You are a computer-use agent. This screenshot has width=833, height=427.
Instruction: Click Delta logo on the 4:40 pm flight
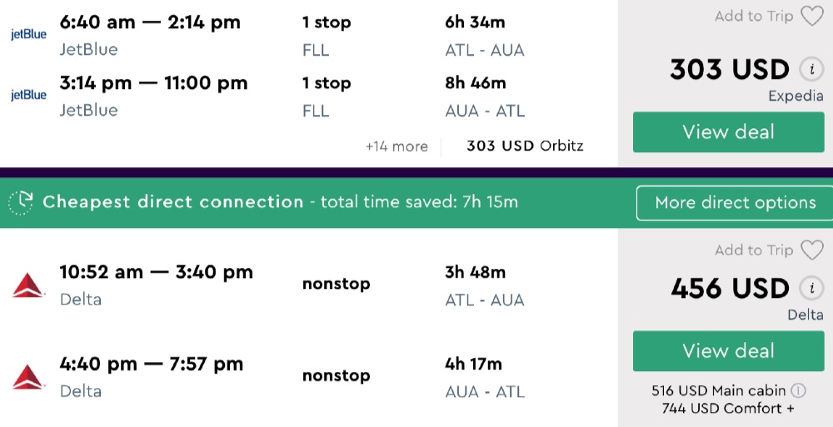coord(28,376)
